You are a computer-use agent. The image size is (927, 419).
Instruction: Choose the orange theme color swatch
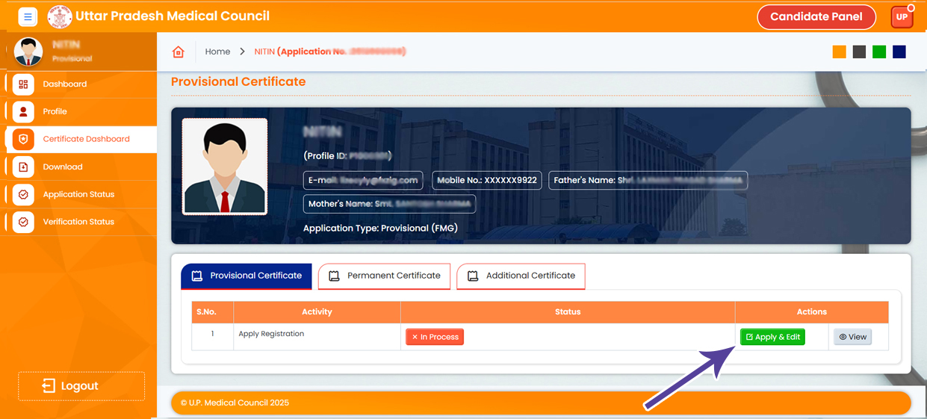point(840,52)
